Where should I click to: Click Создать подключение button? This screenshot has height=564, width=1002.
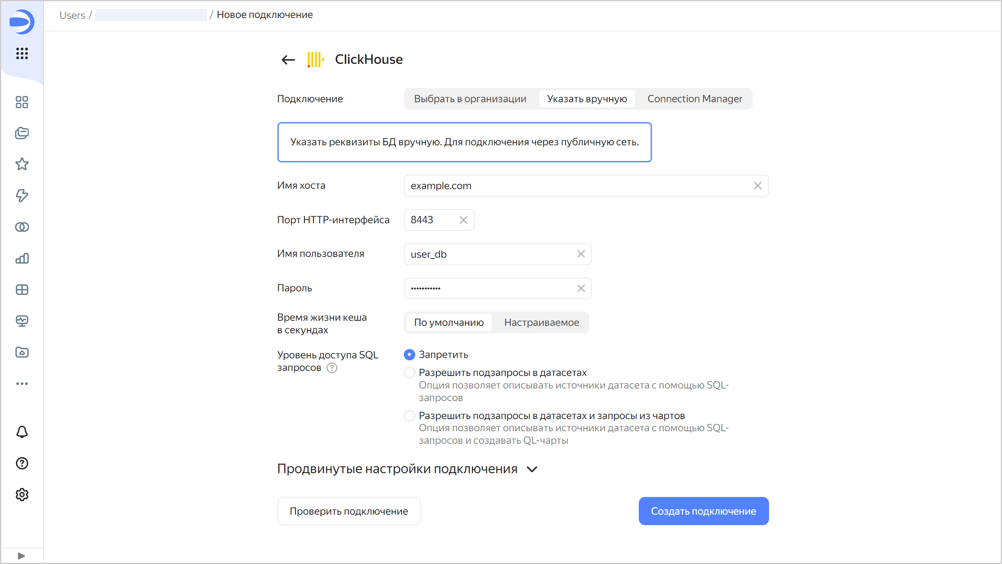(x=703, y=511)
